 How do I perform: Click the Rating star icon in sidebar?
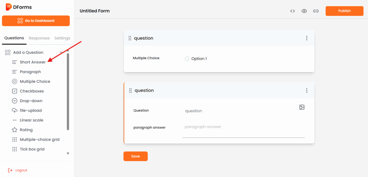pos(15,130)
